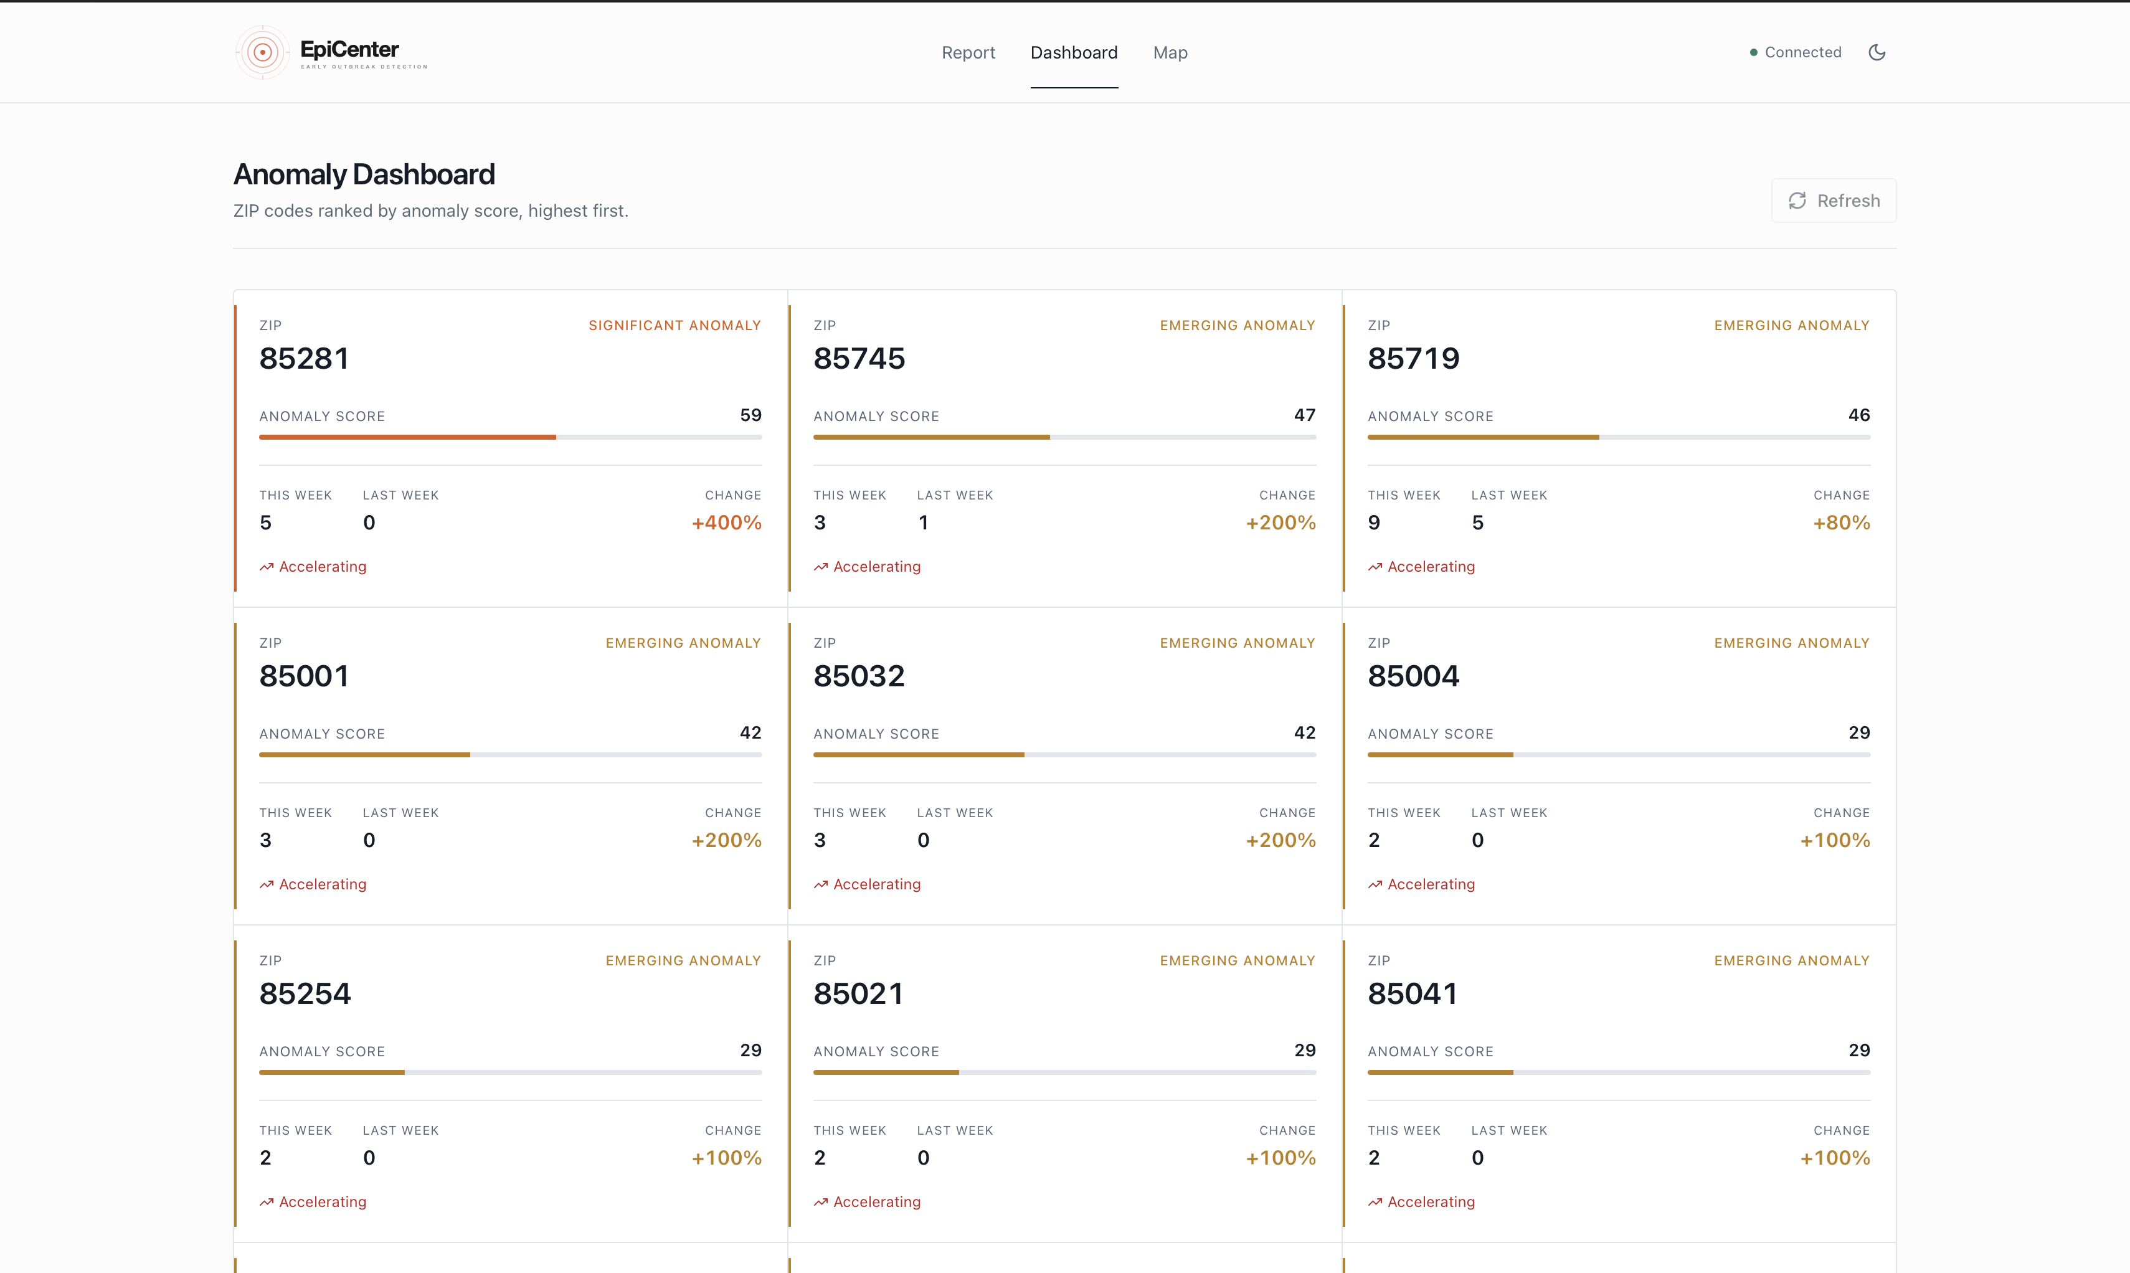
Task: Click the +100% change value on ZIP 85021
Action: click(x=1280, y=1158)
